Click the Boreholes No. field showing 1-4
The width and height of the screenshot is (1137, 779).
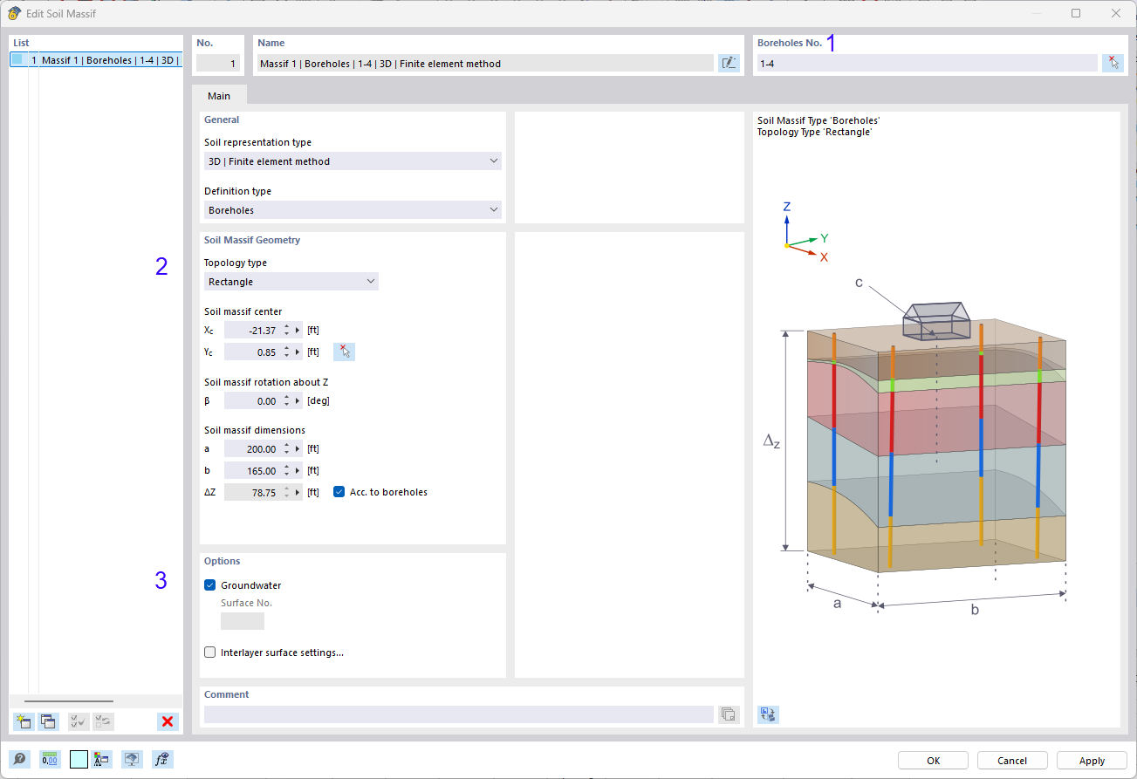927,63
